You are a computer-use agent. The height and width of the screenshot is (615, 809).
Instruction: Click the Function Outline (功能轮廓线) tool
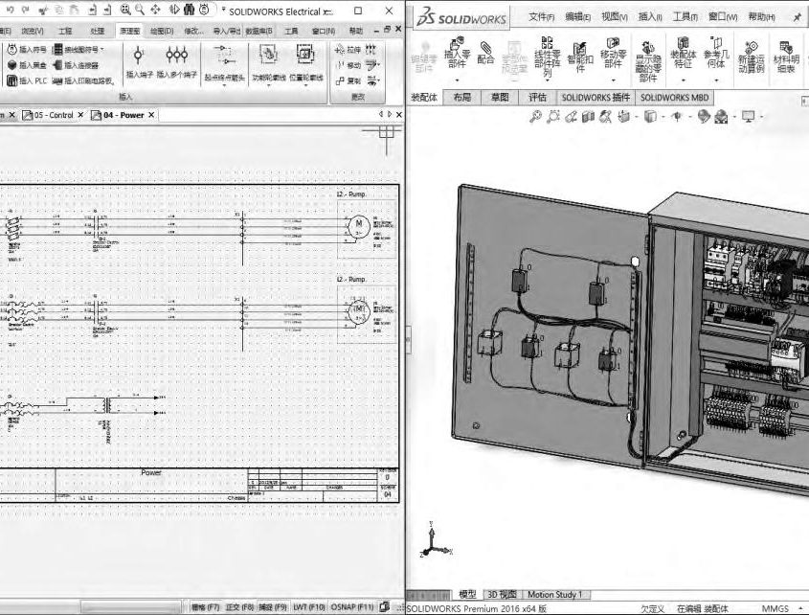click(x=268, y=62)
